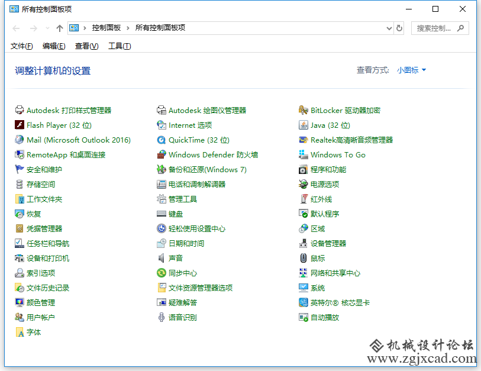Viewport: 481px width, 371px height.
Task: Click the forward navigation arrow
Action: [x=34, y=28]
